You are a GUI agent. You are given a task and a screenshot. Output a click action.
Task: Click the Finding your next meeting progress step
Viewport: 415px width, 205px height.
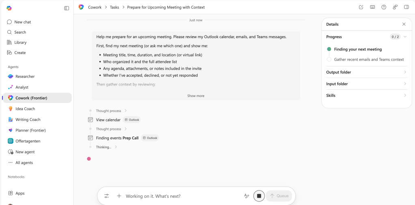pos(358,49)
